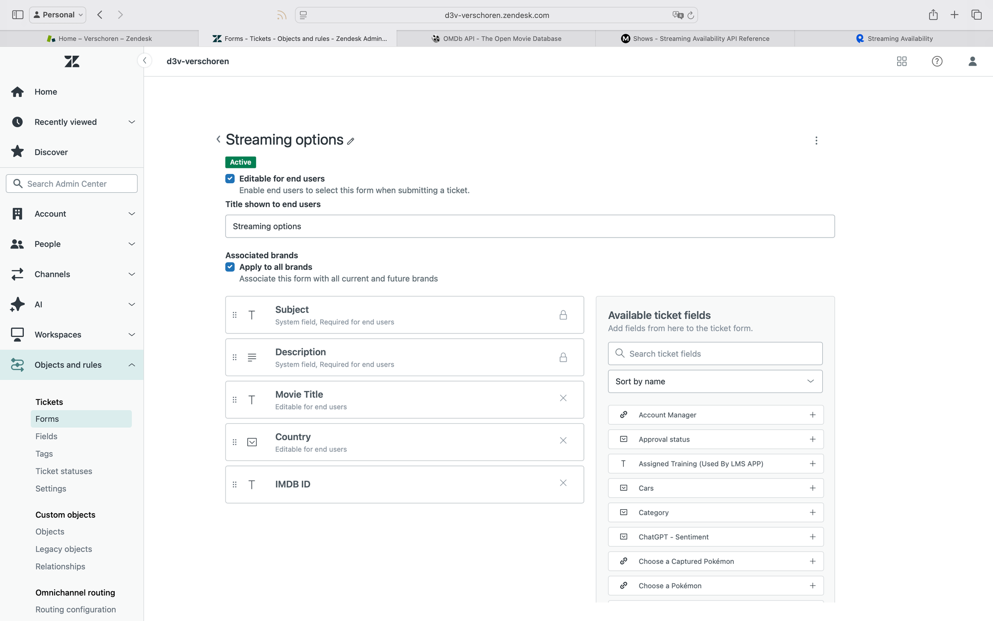Open the Zendesk products grid icon
The width and height of the screenshot is (993, 621).
click(902, 61)
